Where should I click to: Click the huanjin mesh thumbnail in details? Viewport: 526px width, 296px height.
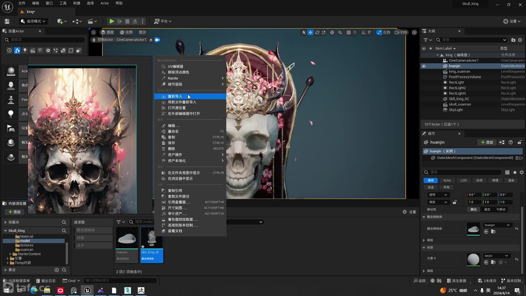coord(473,229)
